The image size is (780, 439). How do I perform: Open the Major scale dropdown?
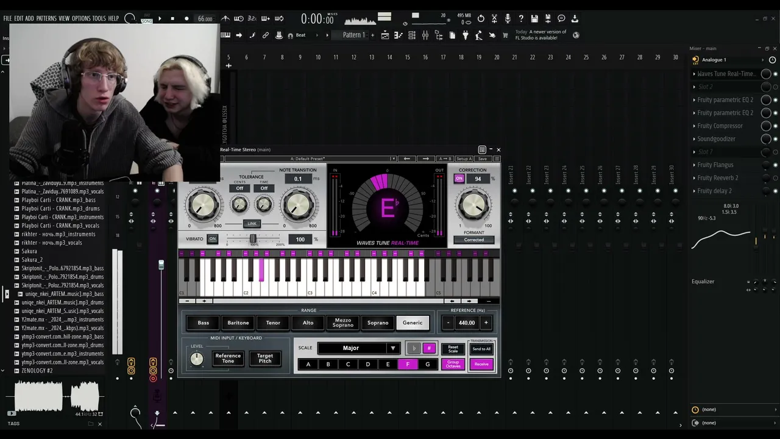pyautogui.click(x=358, y=348)
